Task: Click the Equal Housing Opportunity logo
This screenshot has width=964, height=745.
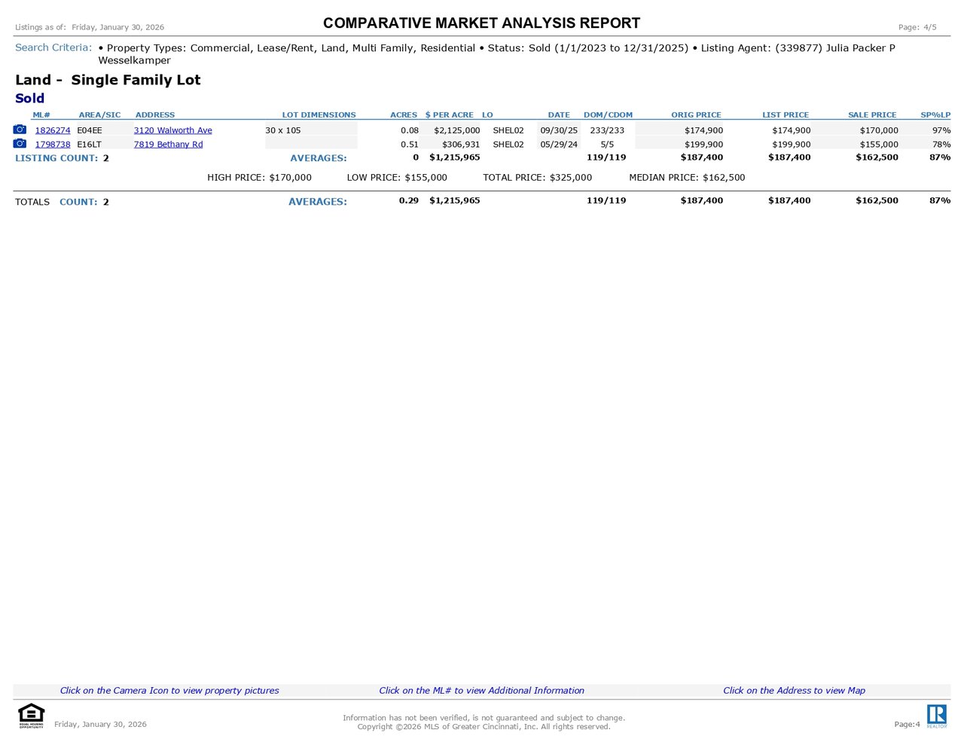Action: coord(31,716)
